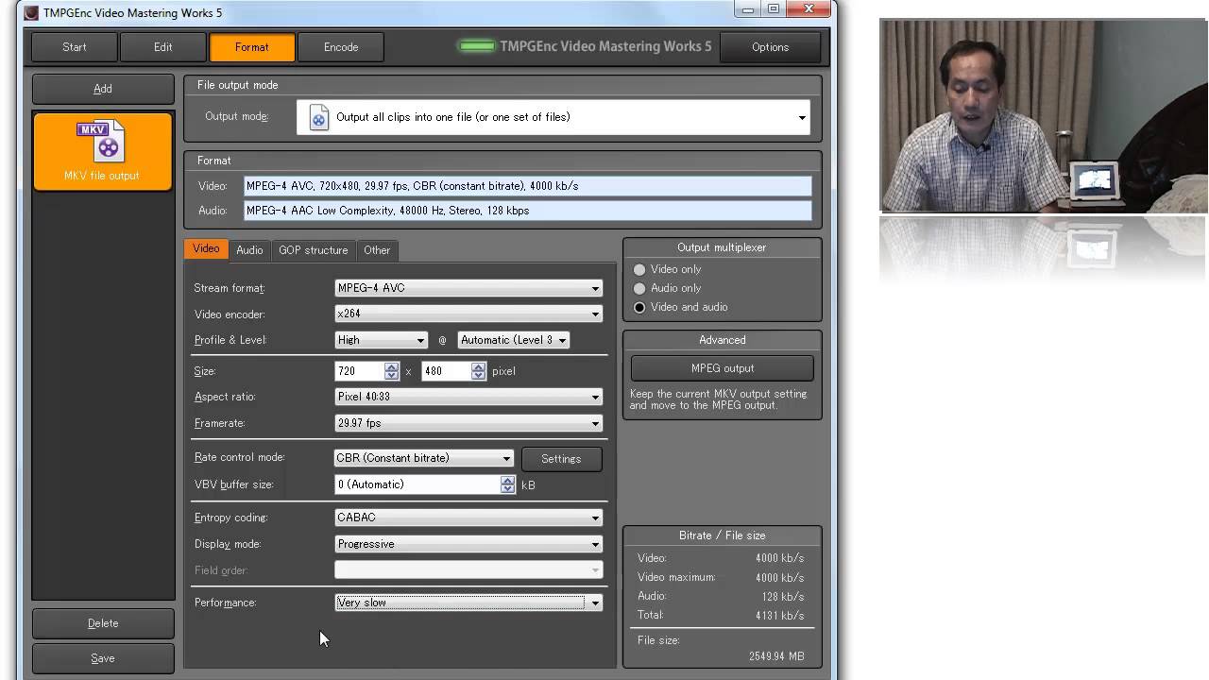This screenshot has width=1209, height=680.
Task: Click the Bitrate / File size header
Action: coord(723,535)
